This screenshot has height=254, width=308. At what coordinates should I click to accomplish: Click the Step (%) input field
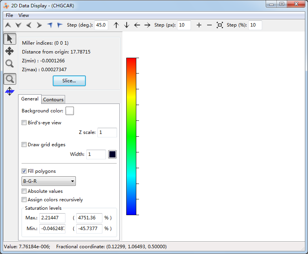click(x=255, y=25)
